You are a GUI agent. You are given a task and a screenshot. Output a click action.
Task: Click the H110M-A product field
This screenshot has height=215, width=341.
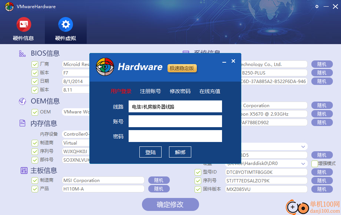(103, 189)
